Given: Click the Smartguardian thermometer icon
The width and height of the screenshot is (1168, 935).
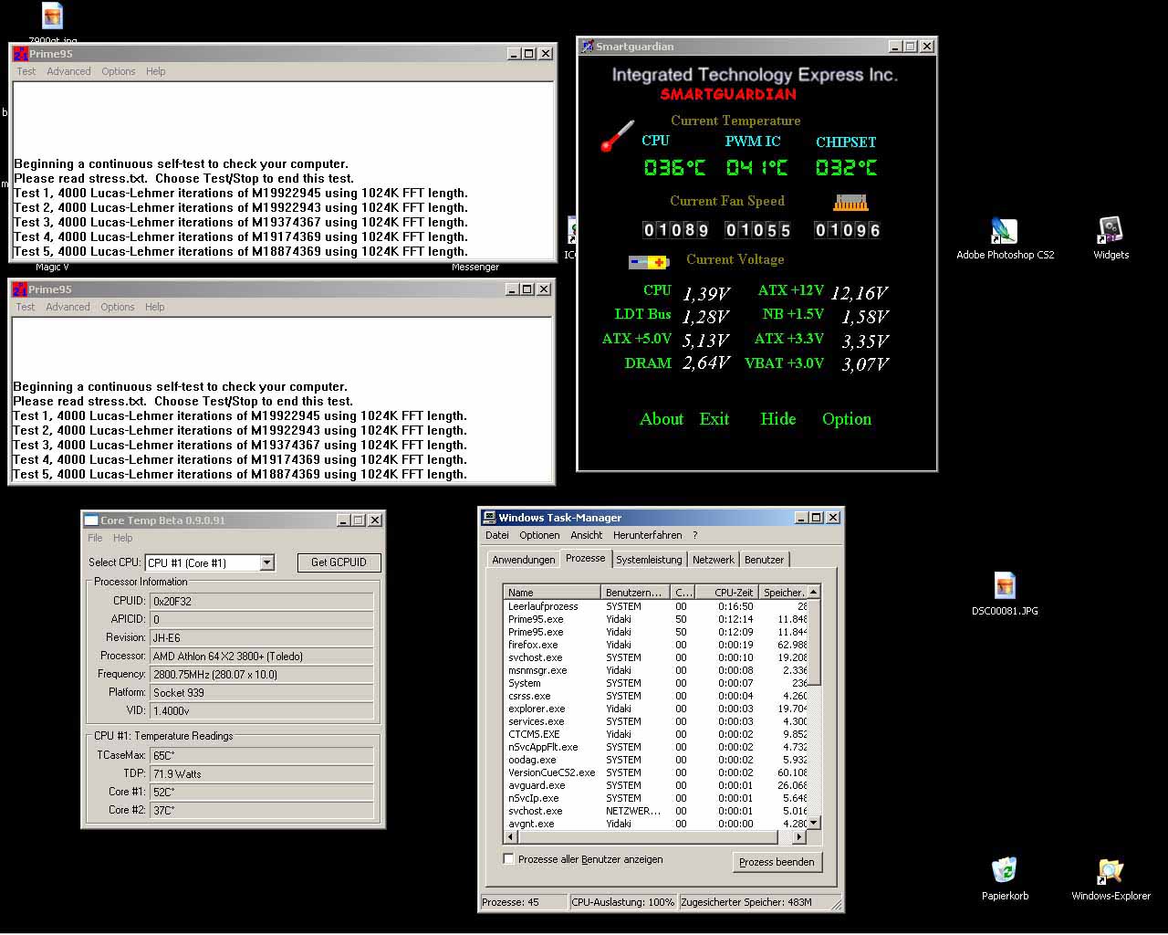Looking at the screenshot, I should pyautogui.click(x=617, y=136).
